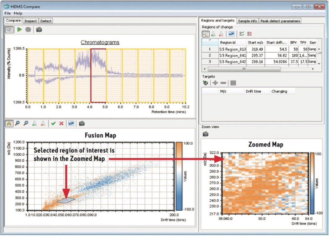Click the M/z column header in Targets
Screen dimensions: 329x236
pyautogui.click(x=231, y=91)
